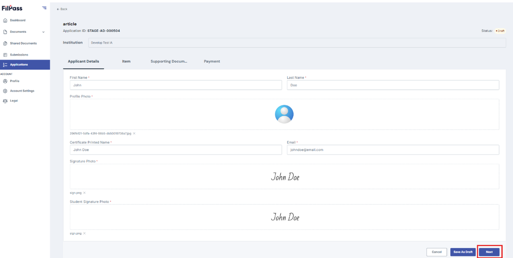
Task: Click the Email field
Action: click(x=393, y=150)
